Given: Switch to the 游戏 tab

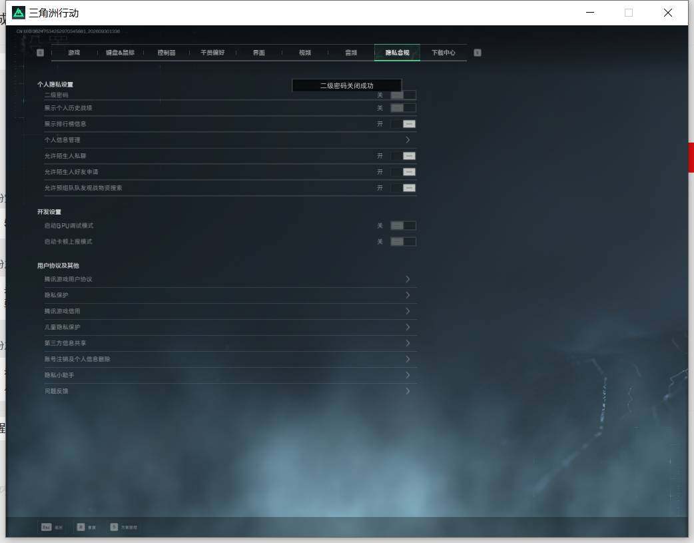Looking at the screenshot, I should pyautogui.click(x=74, y=53).
